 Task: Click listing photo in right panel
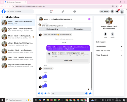(109, 21)
